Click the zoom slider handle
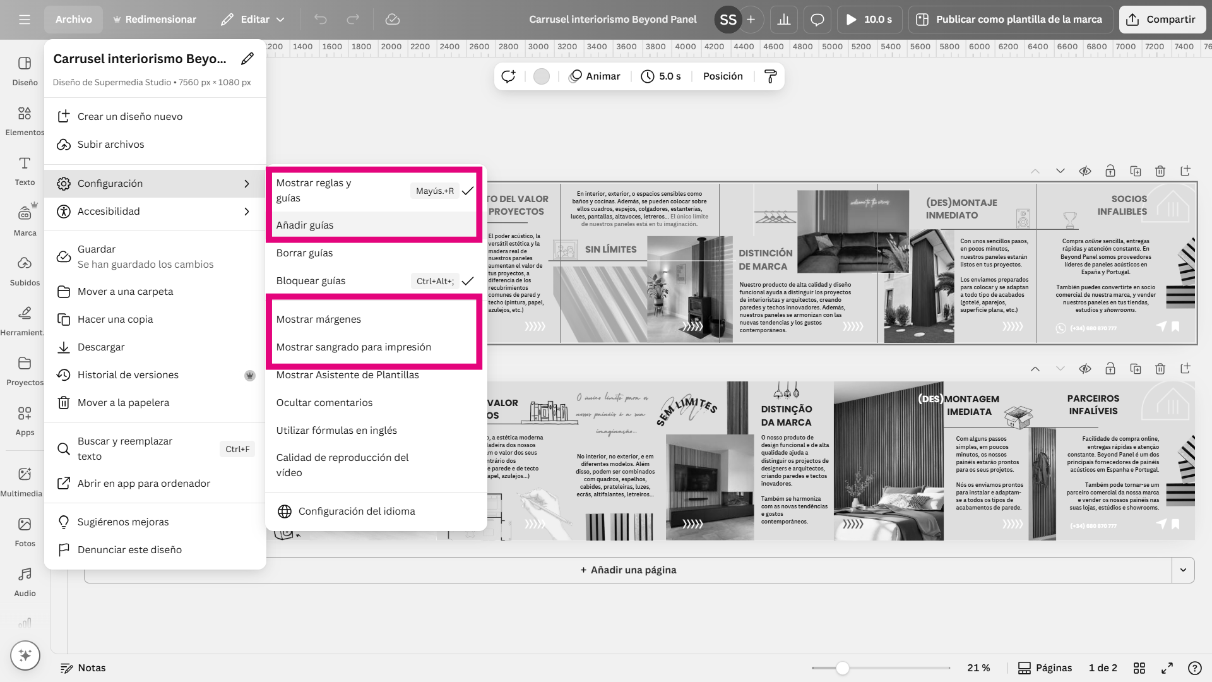The width and height of the screenshot is (1212, 682). coord(842,668)
